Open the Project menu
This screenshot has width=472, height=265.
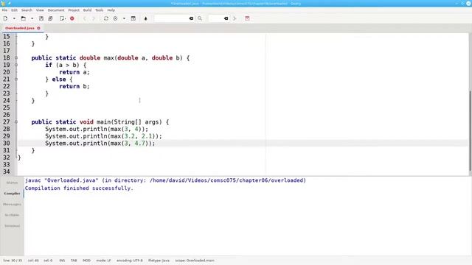(74, 10)
